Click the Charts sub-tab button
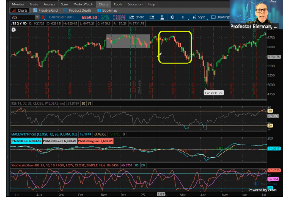The image size is (302, 200). pyautogui.click(x=20, y=10)
